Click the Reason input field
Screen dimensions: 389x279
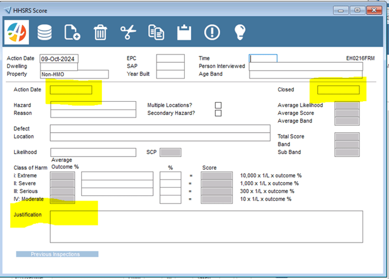tap(93, 114)
